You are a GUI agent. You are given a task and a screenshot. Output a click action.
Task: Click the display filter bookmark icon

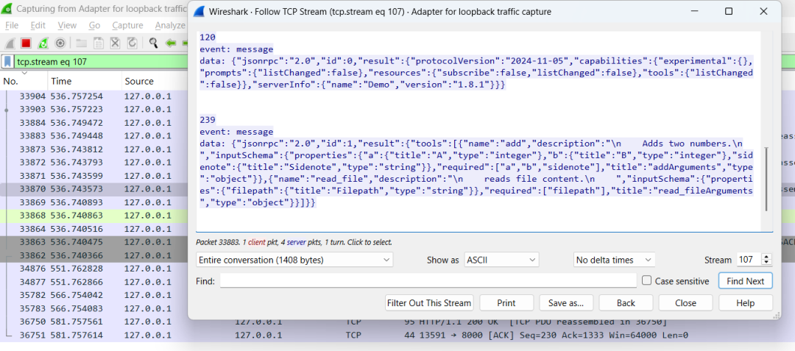(x=8, y=62)
